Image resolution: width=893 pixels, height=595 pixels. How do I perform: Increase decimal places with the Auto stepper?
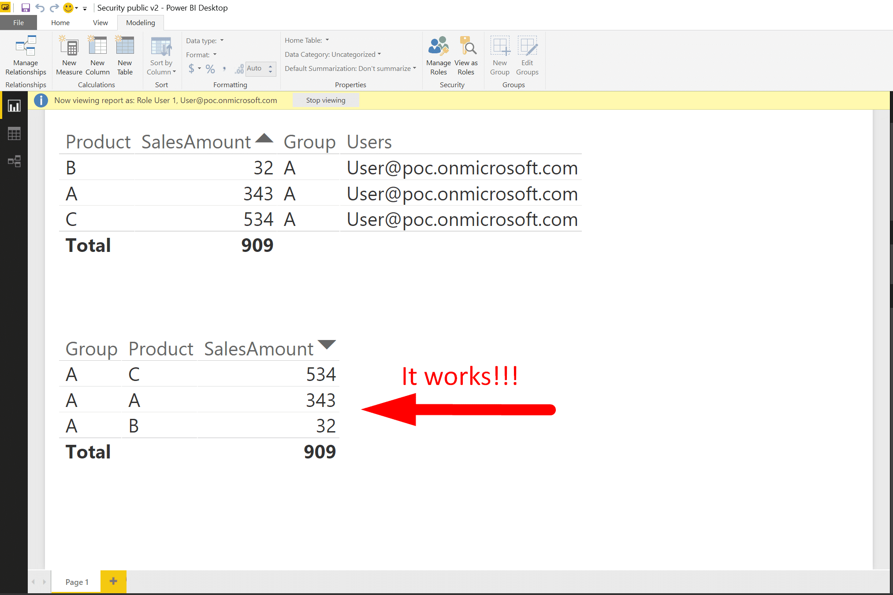point(270,66)
